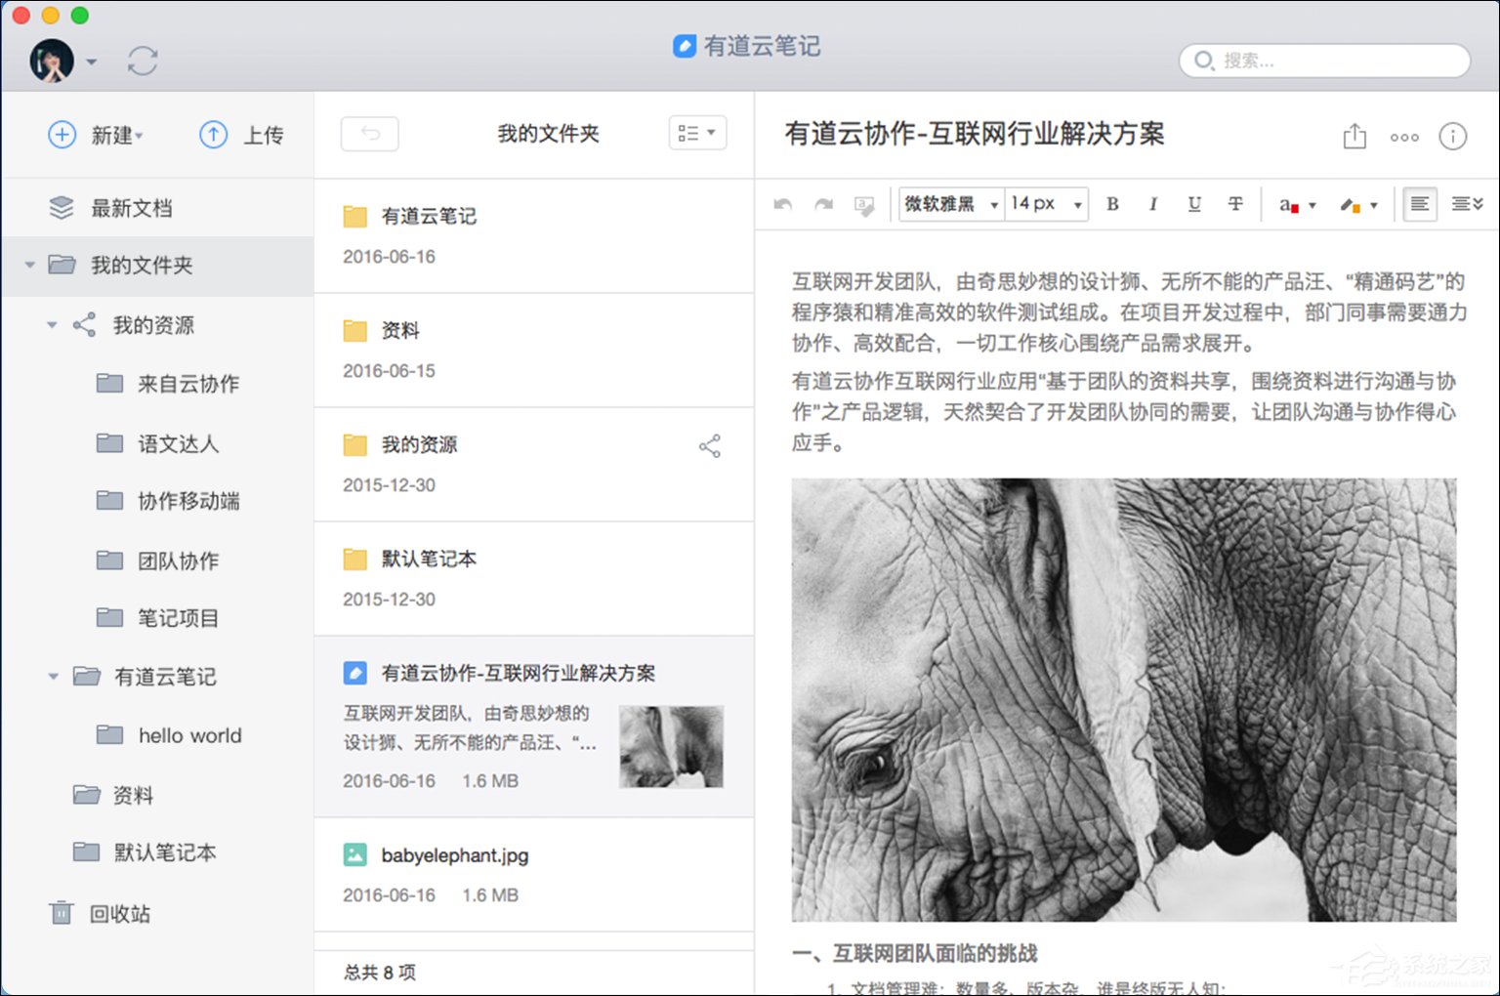This screenshot has width=1500, height=996.
Task: Click the redo icon in editor toolbar
Action: click(x=823, y=204)
